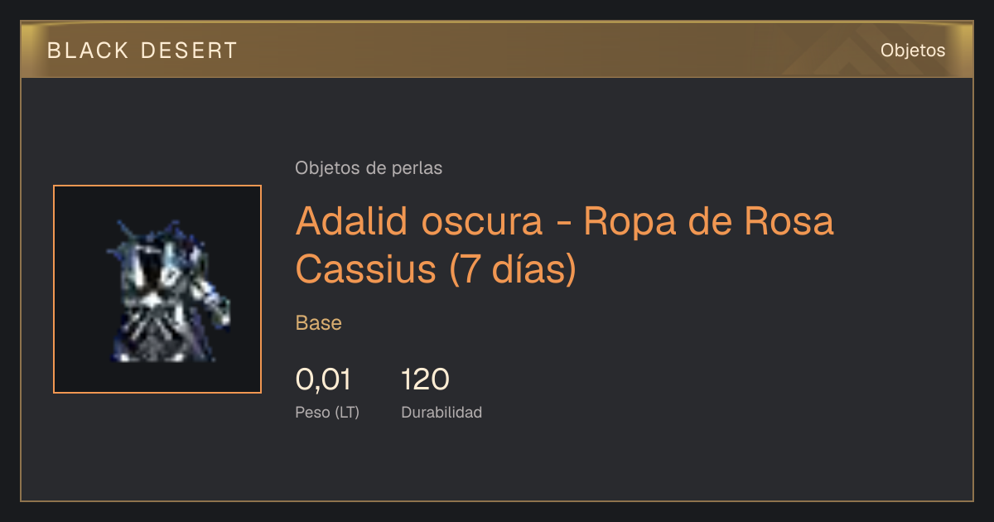Select the Objetos de perlas category label
Viewport: 994px width, 522px height.
(369, 168)
